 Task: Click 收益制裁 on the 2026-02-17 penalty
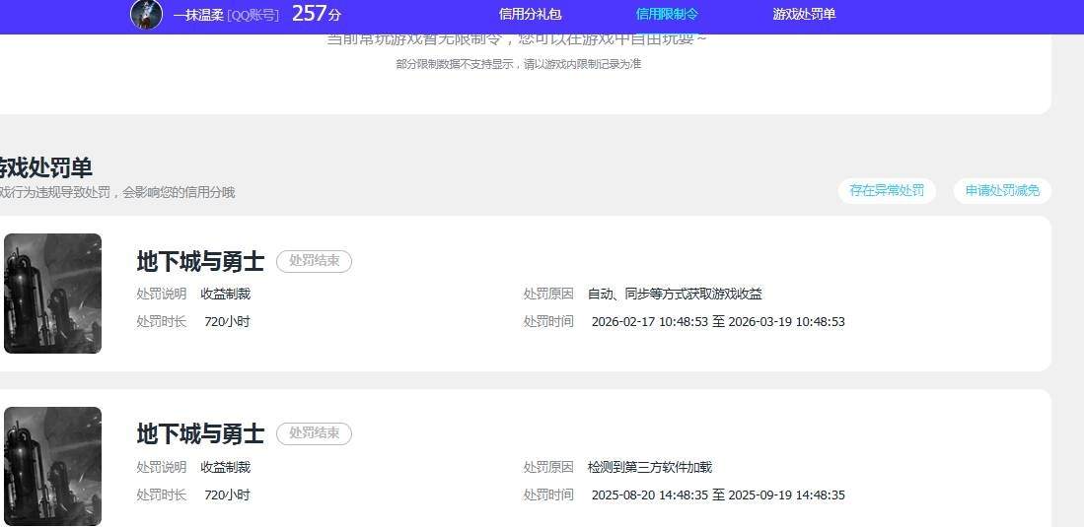point(225,295)
